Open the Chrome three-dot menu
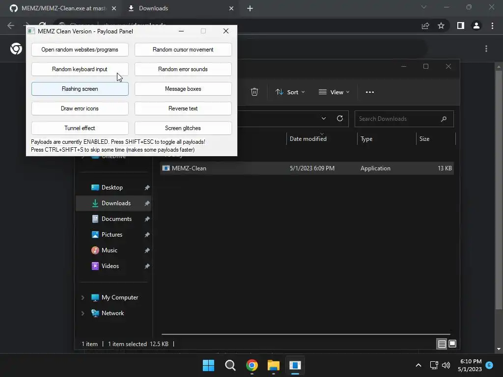Screen dimensions: 503x377 point(492,26)
